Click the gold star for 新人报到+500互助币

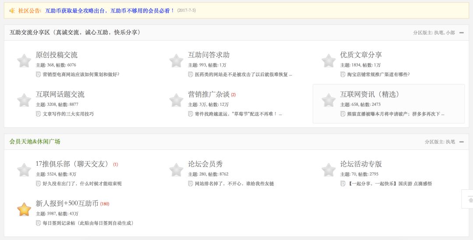24,209
